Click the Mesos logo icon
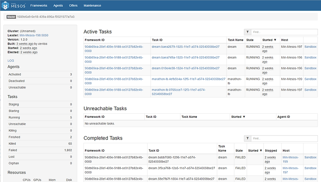Image resolution: width=321 pixels, height=182 pixels. [x=5, y=5]
